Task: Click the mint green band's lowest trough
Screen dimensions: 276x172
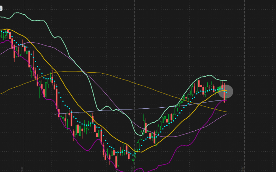Action: click(x=139, y=135)
